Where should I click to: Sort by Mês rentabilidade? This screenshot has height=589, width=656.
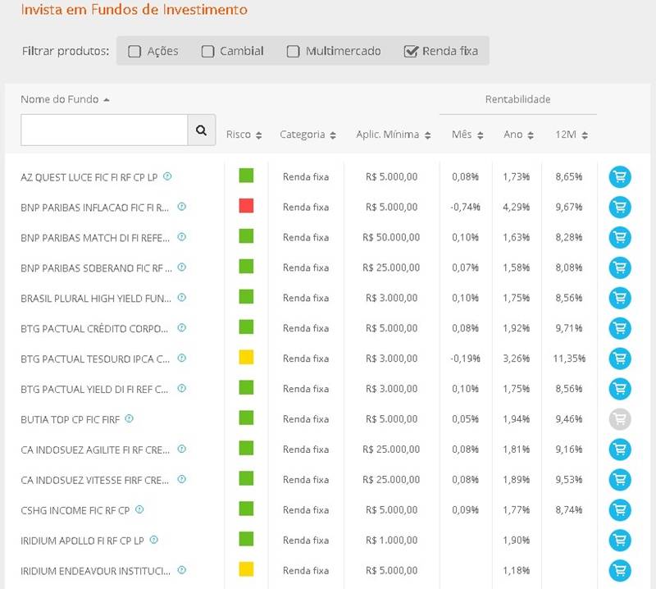click(467, 135)
